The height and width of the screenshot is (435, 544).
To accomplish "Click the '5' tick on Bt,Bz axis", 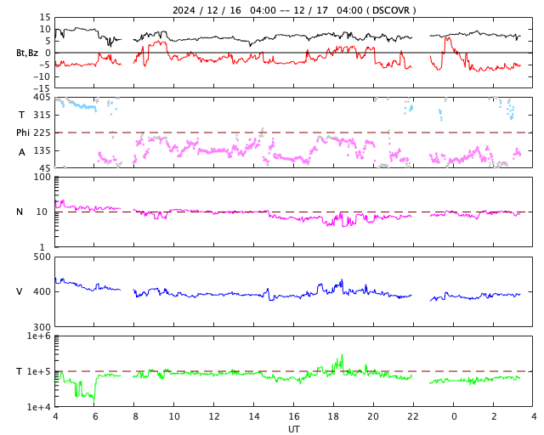I will (48, 41).
